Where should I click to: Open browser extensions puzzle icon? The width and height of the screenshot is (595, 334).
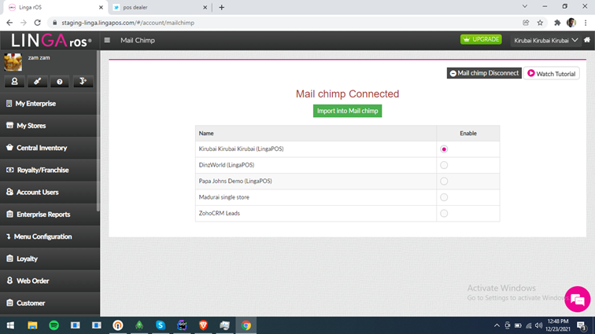(x=557, y=23)
